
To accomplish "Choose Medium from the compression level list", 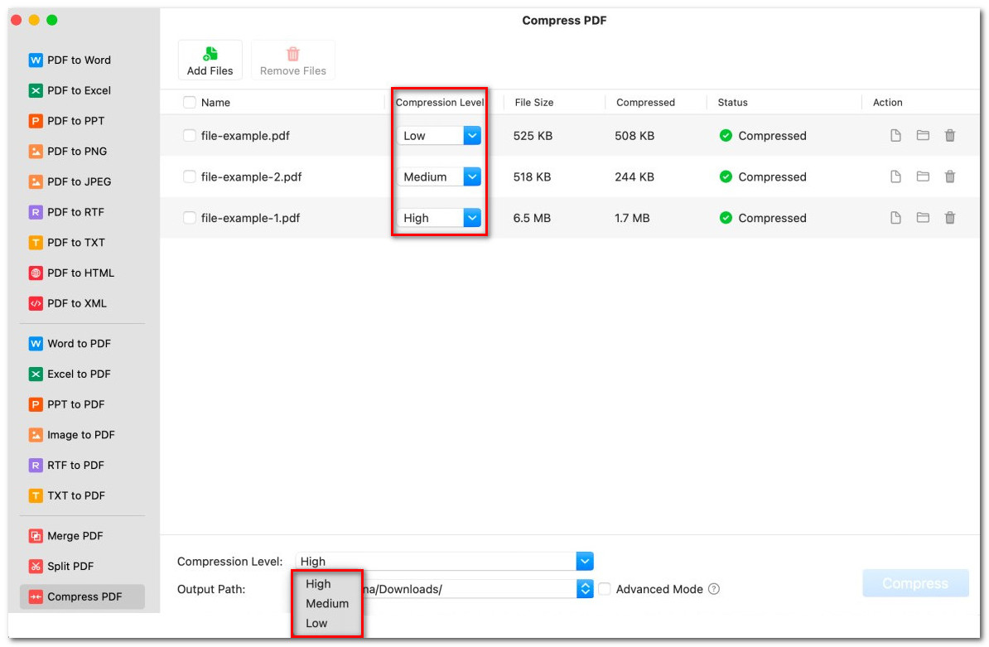I will (x=327, y=604).
